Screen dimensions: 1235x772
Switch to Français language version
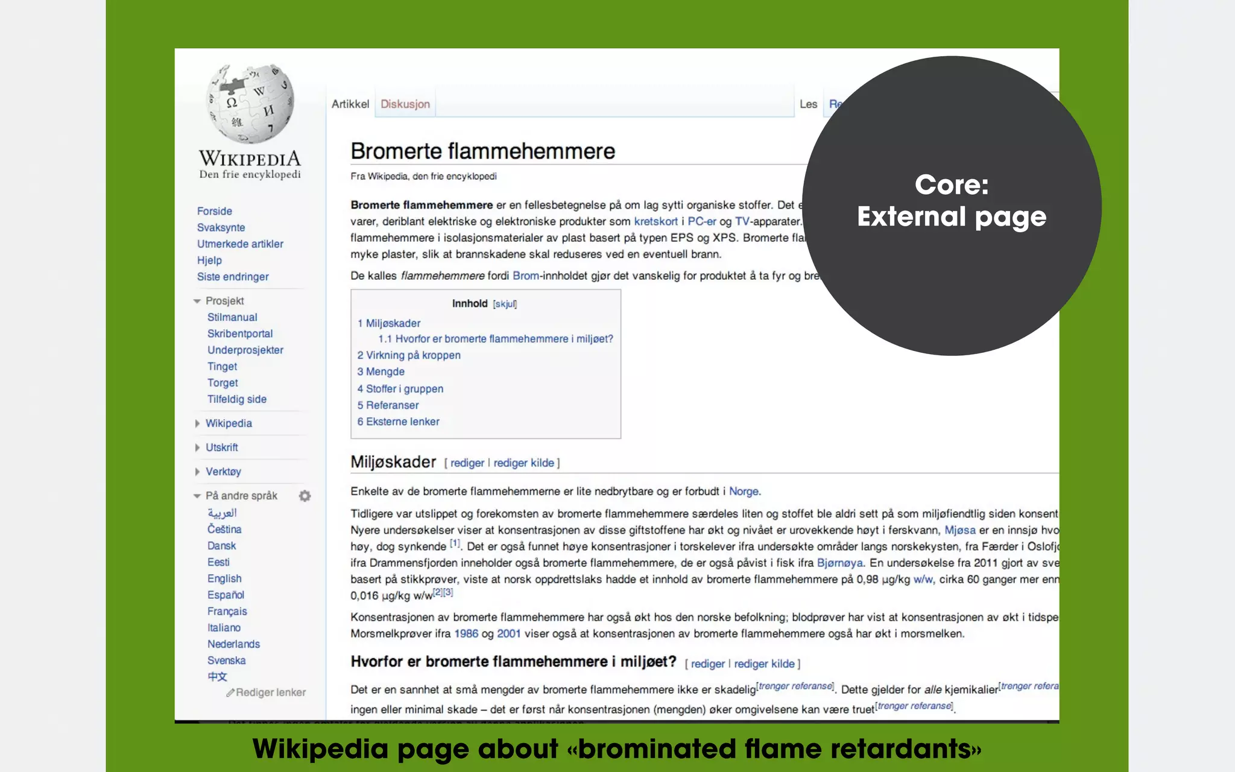(x=227, y=611)
